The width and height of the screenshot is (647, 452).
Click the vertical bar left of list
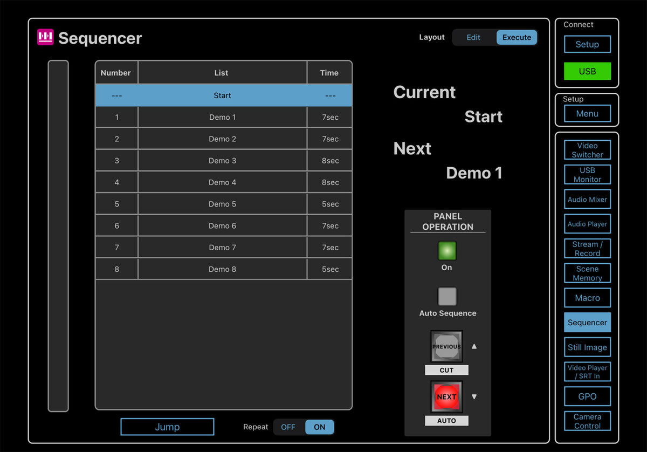pos(58,236)
